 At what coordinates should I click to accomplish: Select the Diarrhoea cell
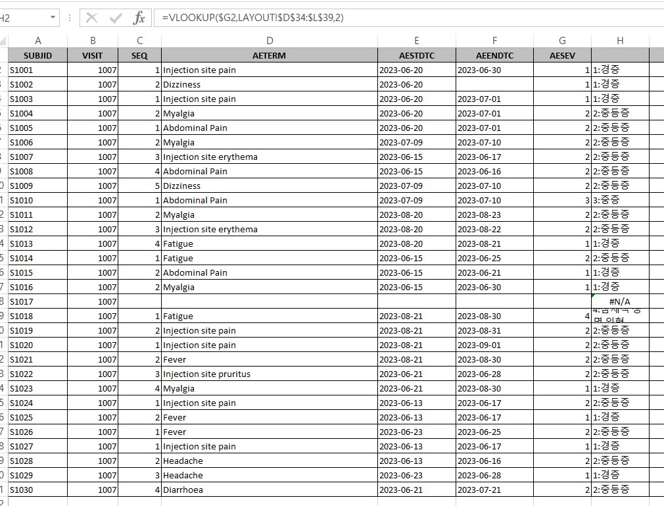(x=270, y=490)
